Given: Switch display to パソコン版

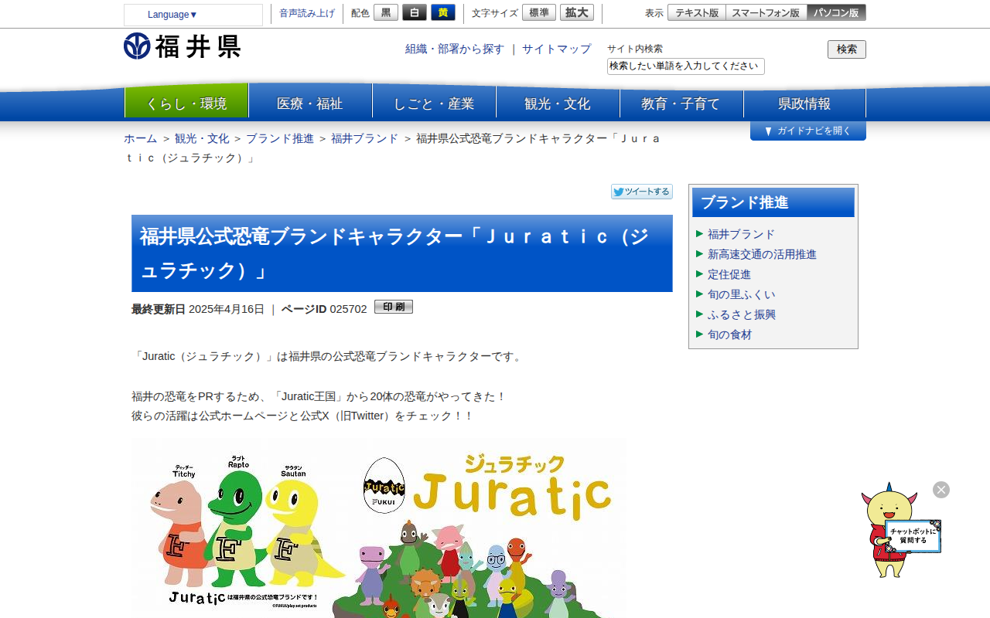Looking at the screenshot, I should coord(836,12).
